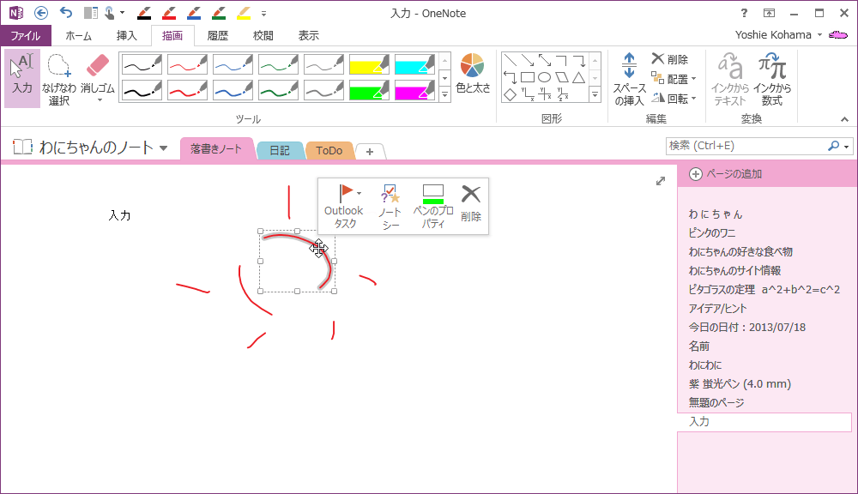The height and width of the screenshot is (494, 858).
Task: Click インクから数式 ink to math
Action: tap(772, 79)
